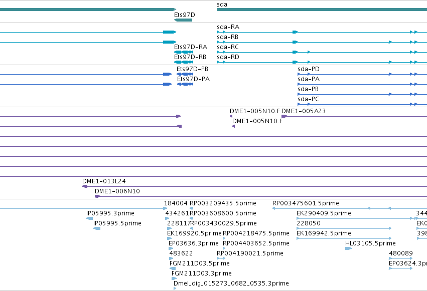Click the Dmel_dig_015273_0682_0535.3prime label
Image resolution: width=427 pixels, height=291 pixels.
(x=231, y=283)
